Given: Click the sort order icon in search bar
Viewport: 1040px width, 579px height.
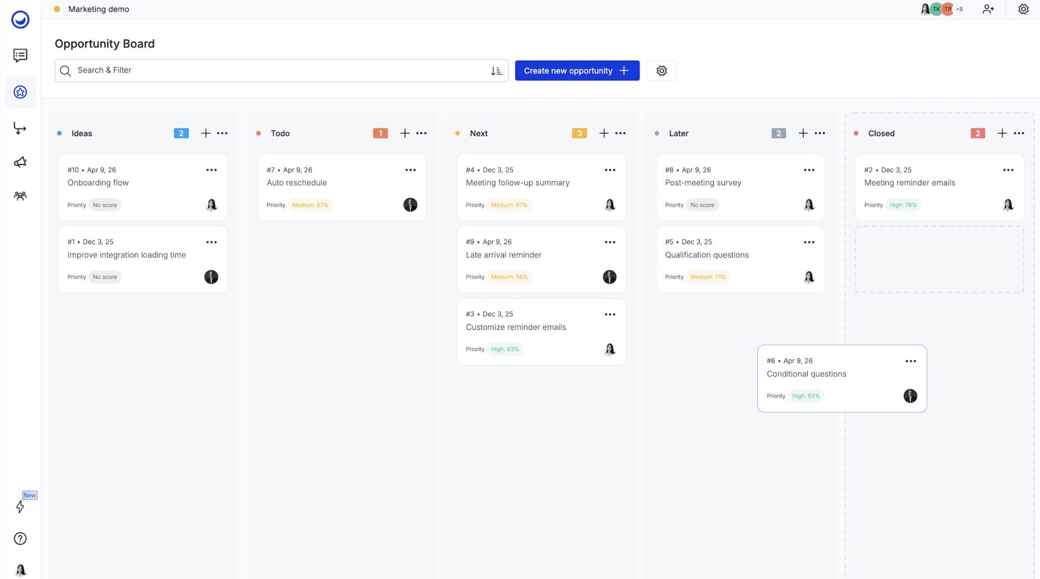Looking at the screenshot, I should click(496, 71).
